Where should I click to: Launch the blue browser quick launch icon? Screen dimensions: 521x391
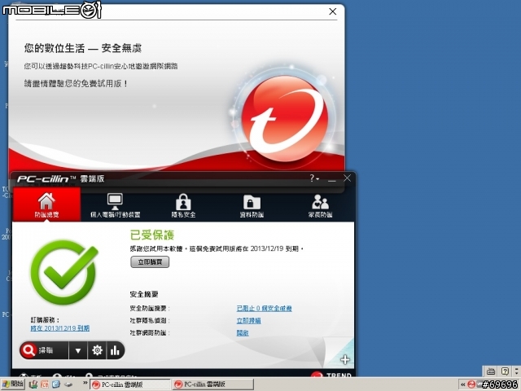coord(56,384)
